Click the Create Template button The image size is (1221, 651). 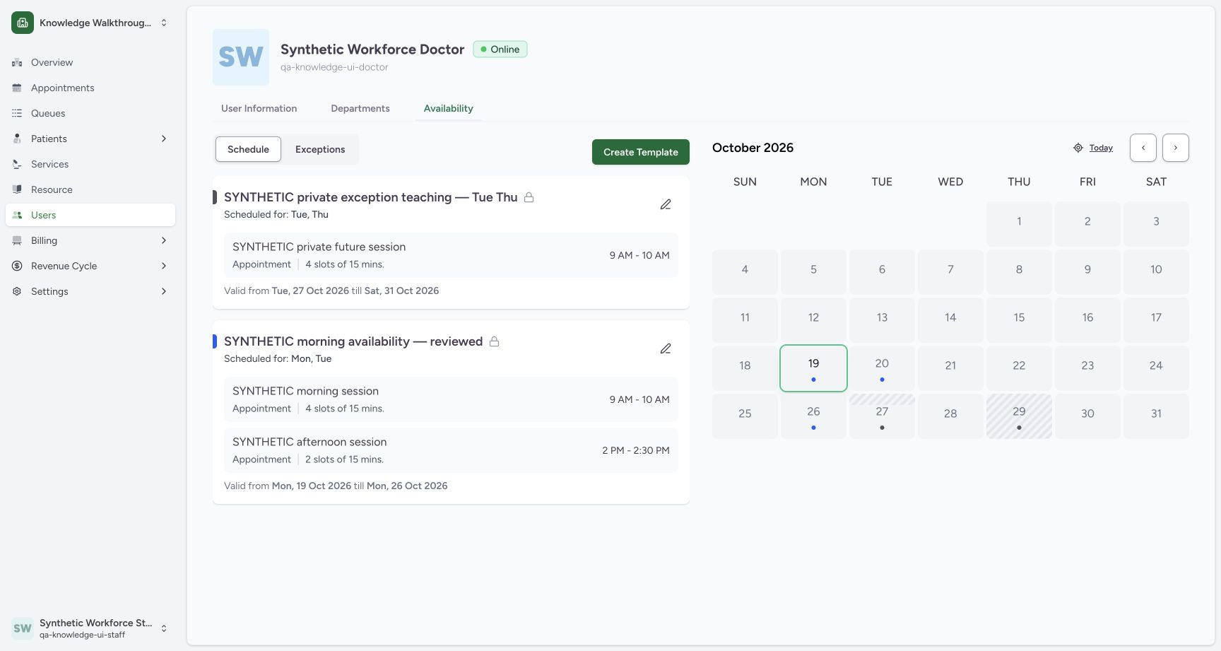[641, 152]
